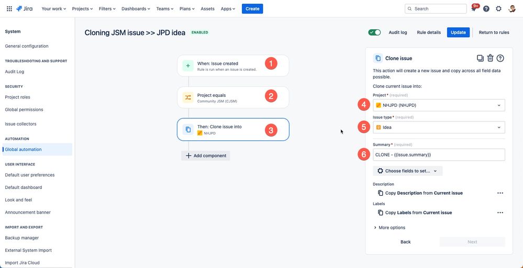Click the Summary input field
Image resolution: width=523 pixels, height=268 pixels.
(x=439, y=154)
